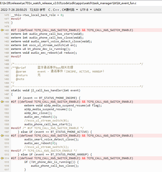Click line number 1478
Image resolution: width=162 pixels, height=172 pixels.
tap(7, 23)
